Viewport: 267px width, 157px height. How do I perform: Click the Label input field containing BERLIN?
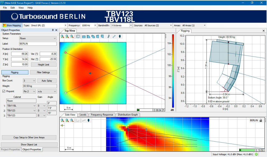[x=38, y=44]
